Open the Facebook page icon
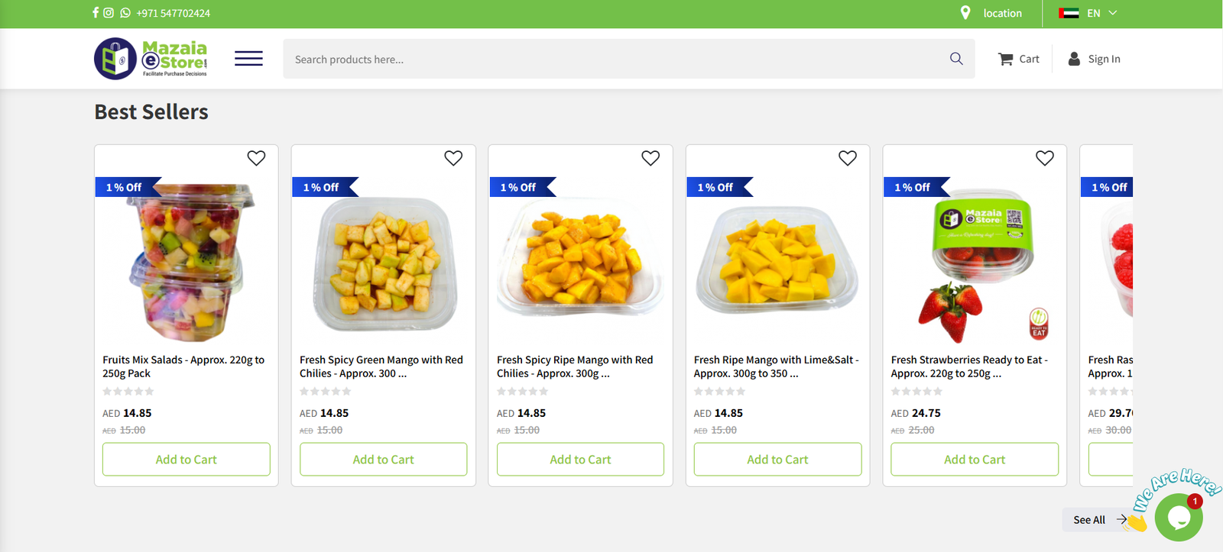Viewport: 1223px width, 552px height. 96,13
